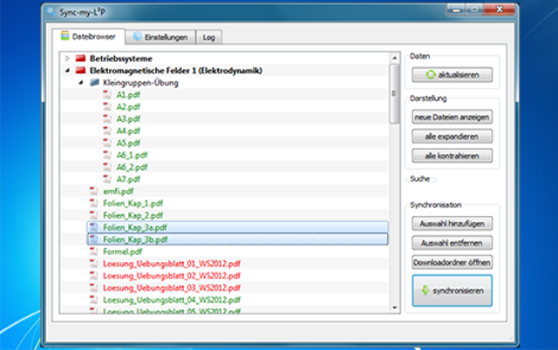Click the file tree scrollbar down arrow

point(394,307)
